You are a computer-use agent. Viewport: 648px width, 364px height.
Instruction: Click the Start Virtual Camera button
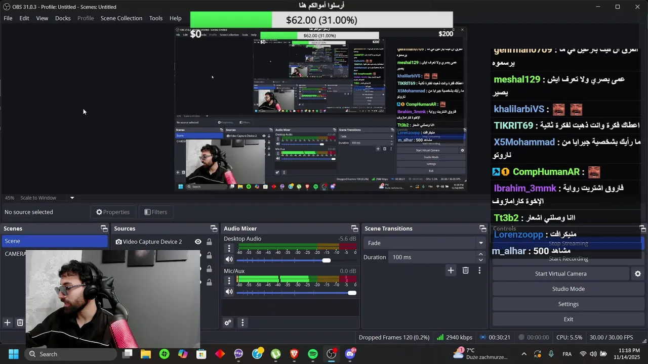pos(560,274)
